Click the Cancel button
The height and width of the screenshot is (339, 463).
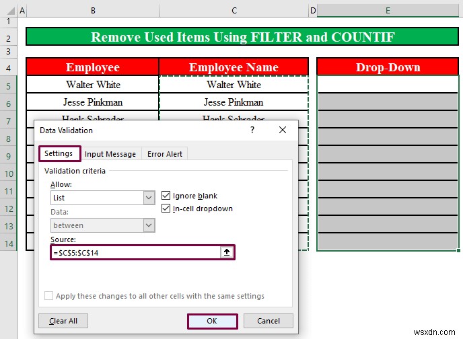[x=268, y=321]
